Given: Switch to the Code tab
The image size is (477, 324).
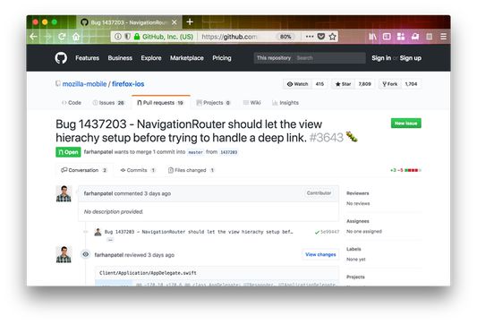Looking at the screenshot, I should 72,103.
